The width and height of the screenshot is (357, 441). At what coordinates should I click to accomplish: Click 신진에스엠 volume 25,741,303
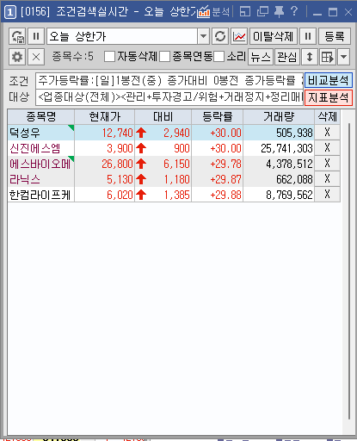pos(286,148)
